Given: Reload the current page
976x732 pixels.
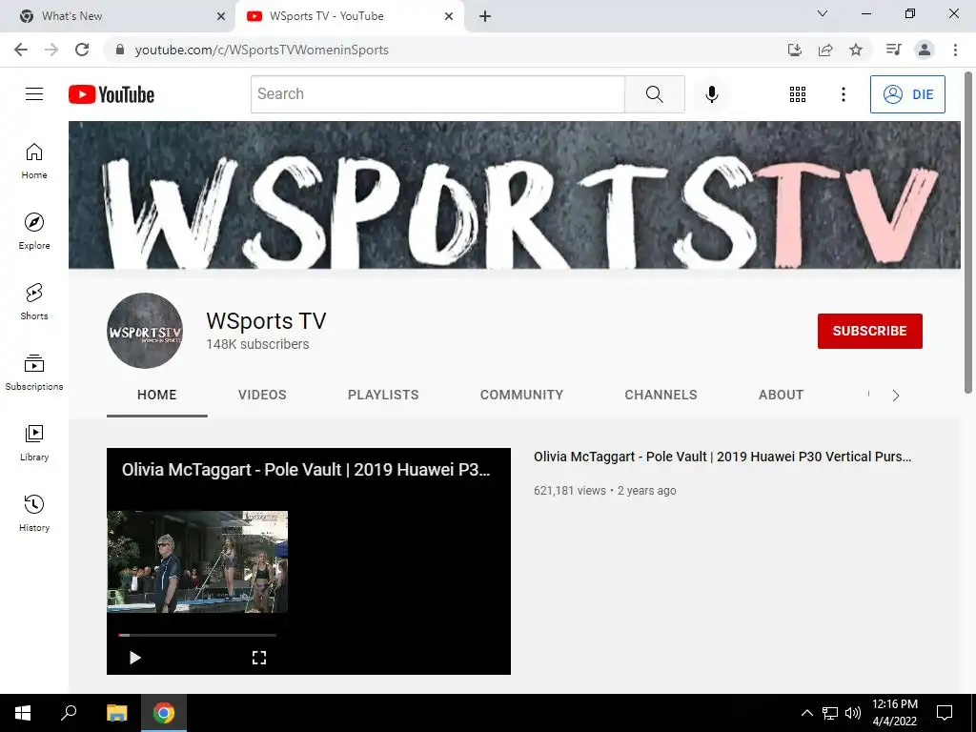Looking at the screenshot, I should pyautogui.click(x=82, y=50).
